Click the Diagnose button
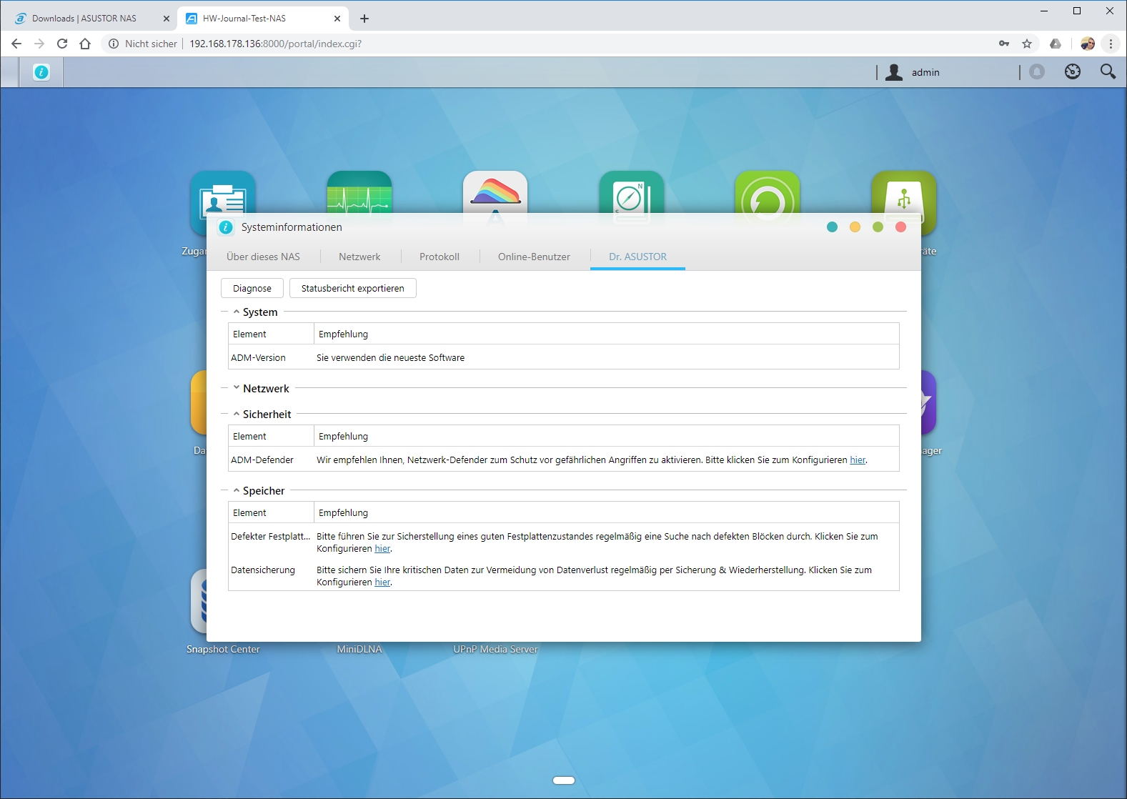The height and width of the screenshot is (799, 1127). point(252,288)
